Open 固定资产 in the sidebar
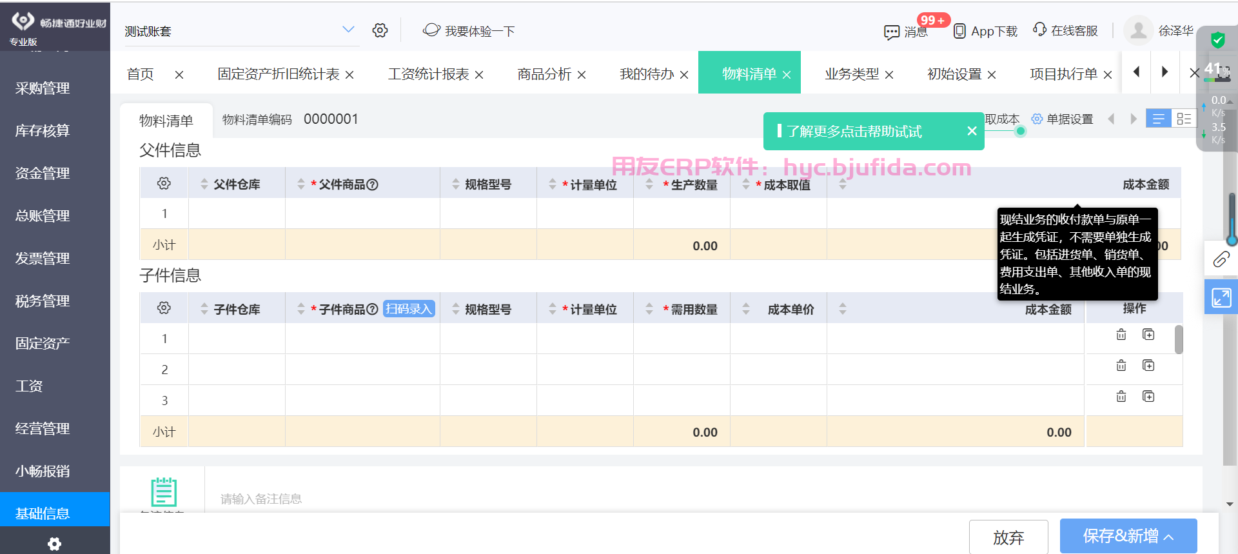 tap(43, 344)
